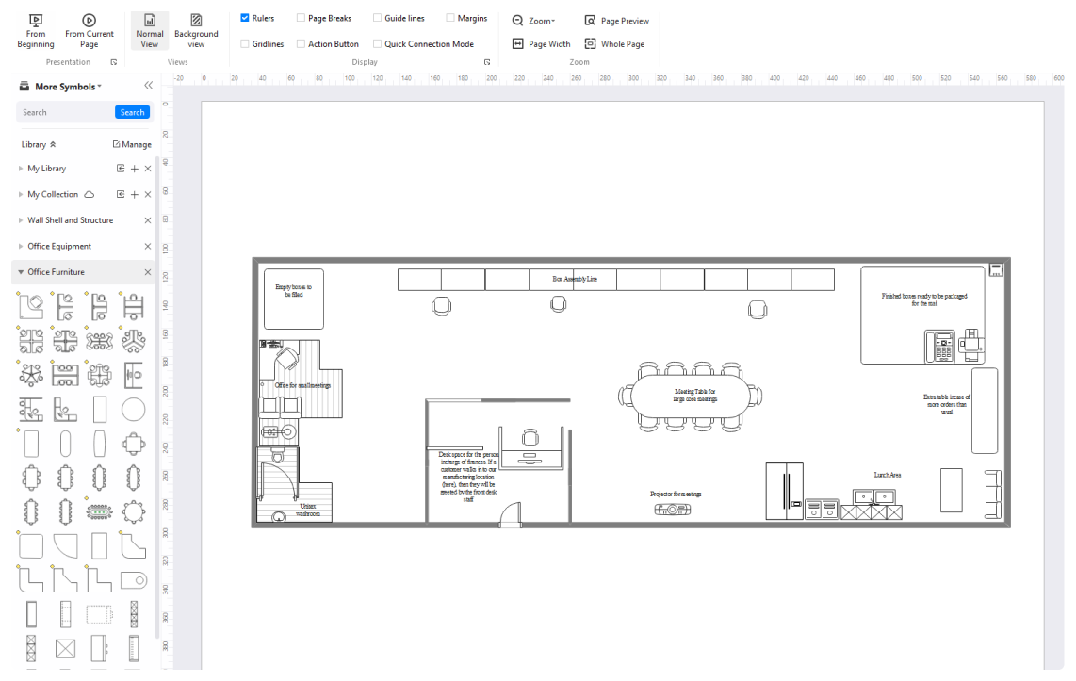Screen dimensions: 1076x681
Task: Fit the Whole Page in view
Action: (x=615, y=44)
